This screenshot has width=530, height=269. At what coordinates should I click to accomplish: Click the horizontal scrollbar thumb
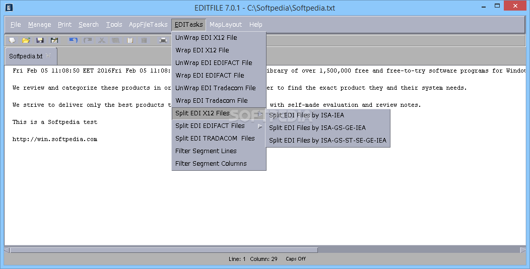click(164, 250)
